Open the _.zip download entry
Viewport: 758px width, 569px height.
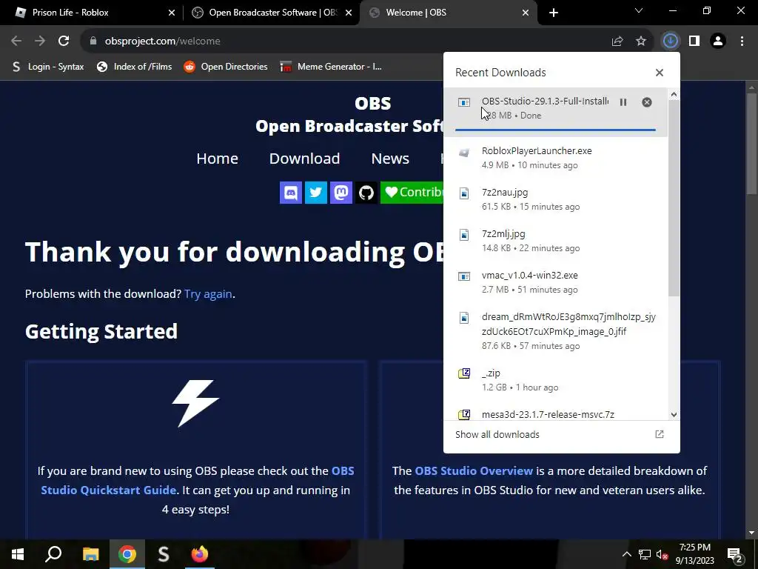coord(555,380)
